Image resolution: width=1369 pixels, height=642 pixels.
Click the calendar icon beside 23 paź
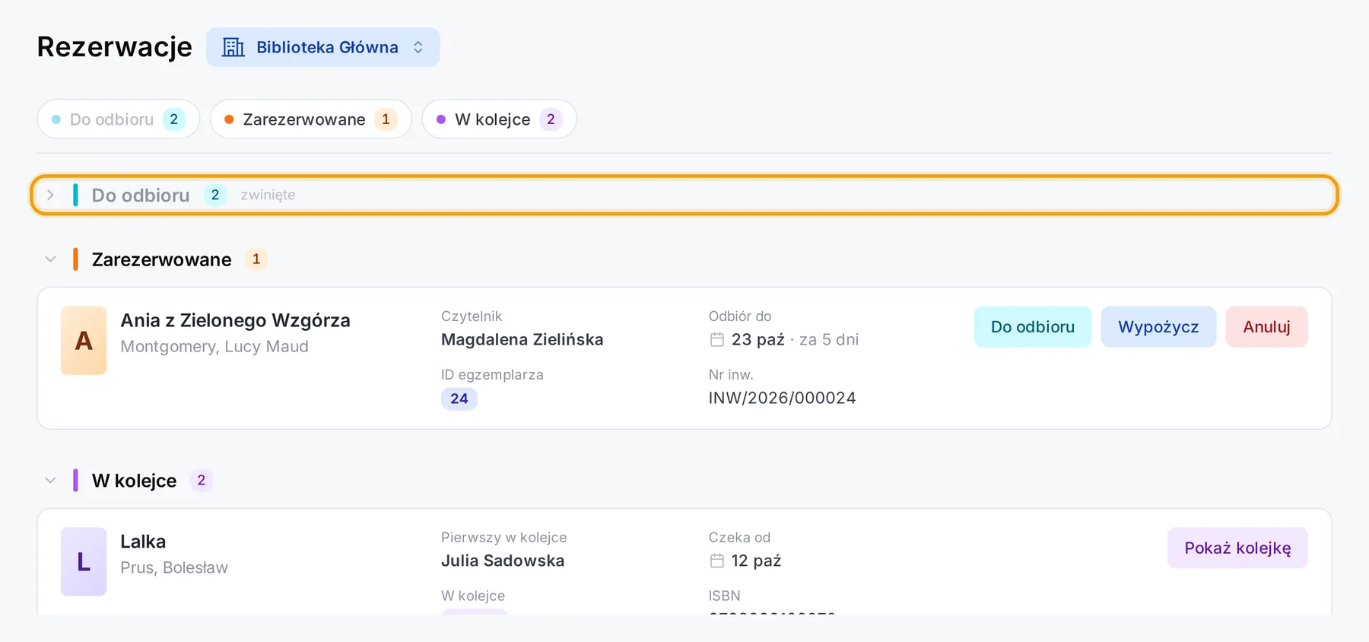pyautogui.click(x=716, y=340)
